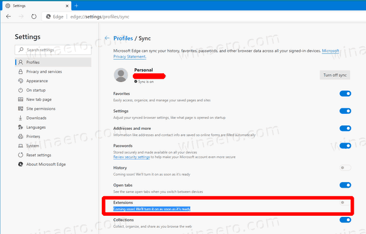The width and height of the screenshot is (366, 234).
Task: Click the browser back arrow
Action: [x=9, y=16]
